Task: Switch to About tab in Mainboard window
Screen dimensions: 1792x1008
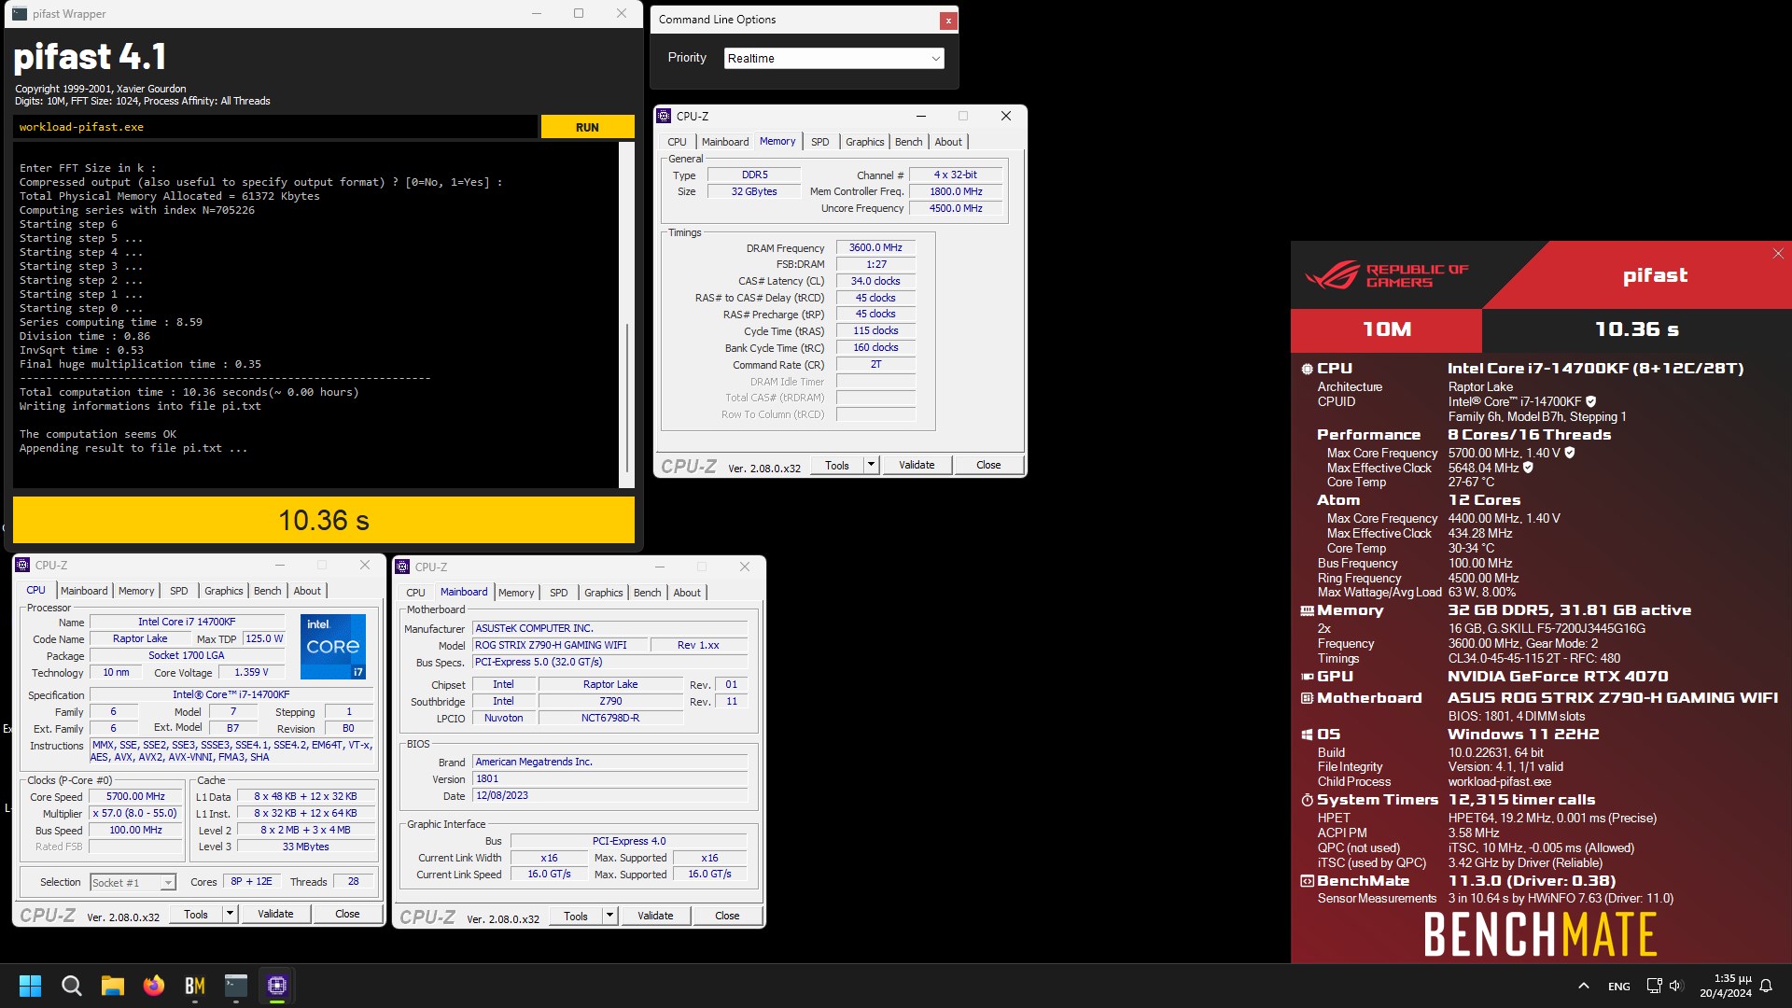Action: [x=687, y=593]
